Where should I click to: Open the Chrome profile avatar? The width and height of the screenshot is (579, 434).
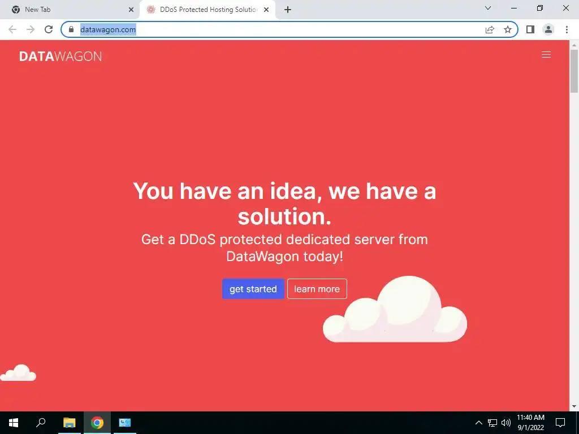548,29
